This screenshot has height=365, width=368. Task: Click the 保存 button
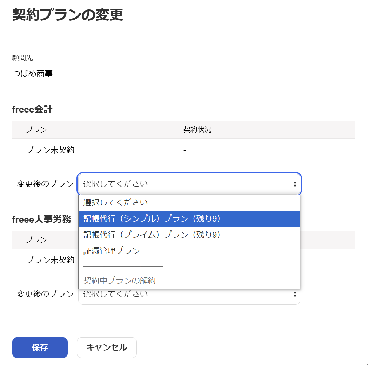tap(40, 347)
